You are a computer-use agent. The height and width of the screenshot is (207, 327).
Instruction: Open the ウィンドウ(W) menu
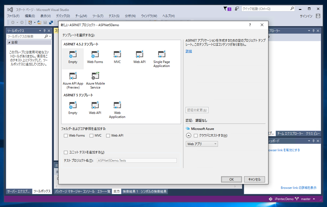pos(149,16)
